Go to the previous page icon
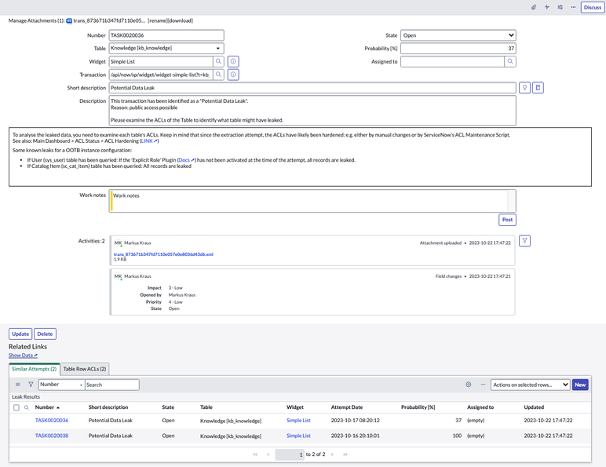The height and width of the screenshot is (467, 606). 268,454
